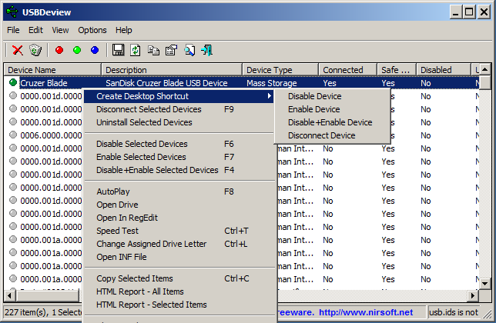Click the red circle disable devices icon
This screenshot has width=496, height=323.
click(x=59, y=50)
